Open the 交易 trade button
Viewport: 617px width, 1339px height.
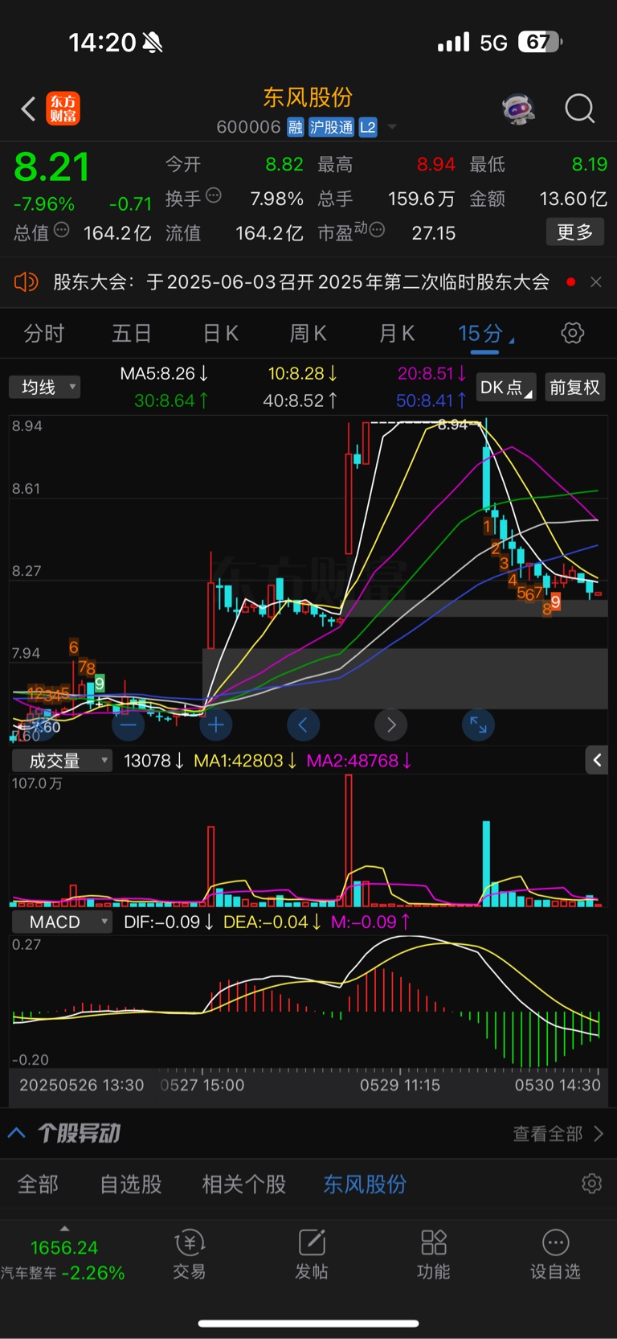point(190,1255)
